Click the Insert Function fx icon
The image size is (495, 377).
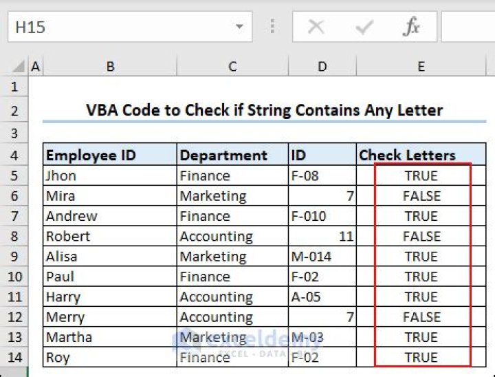tap(411, 28)
